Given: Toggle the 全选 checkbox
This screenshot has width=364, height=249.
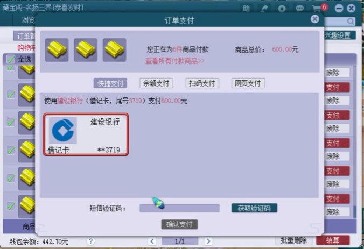Looking at the screenshot, I should 11,59.
